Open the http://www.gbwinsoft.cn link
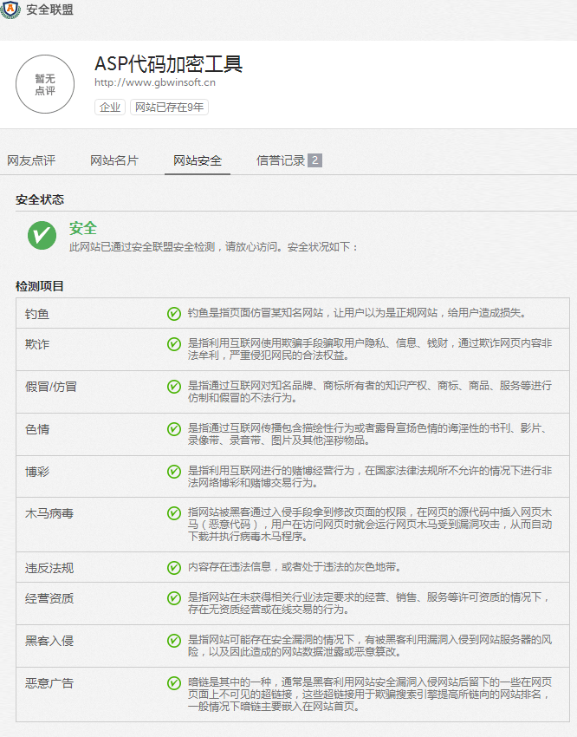The width and height of the screenshot is (577, 737). 155,82
